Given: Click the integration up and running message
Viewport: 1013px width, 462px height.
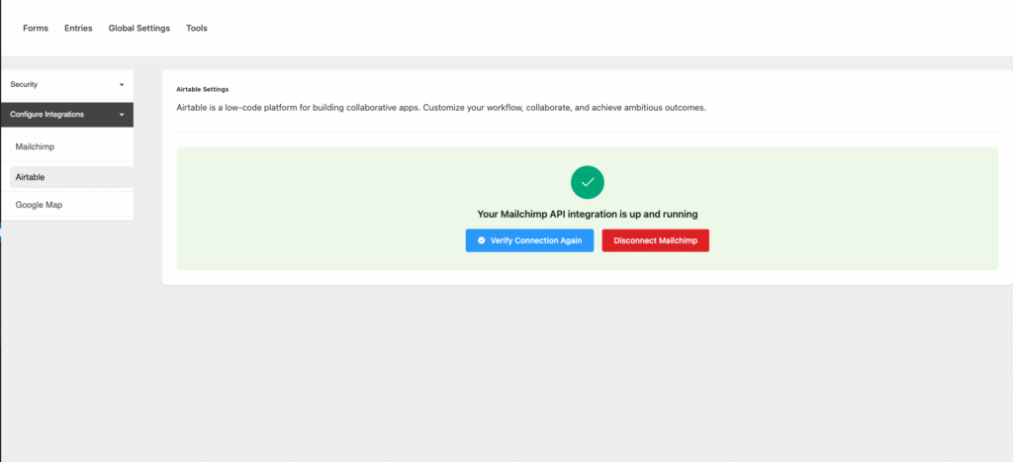Looking at the screenshot, I should pos(587,214).
